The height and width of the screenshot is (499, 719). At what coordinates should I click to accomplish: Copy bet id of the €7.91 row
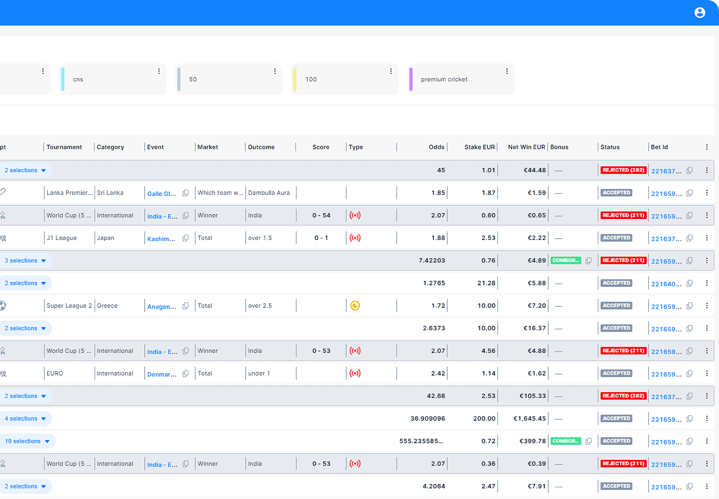click(690, 486)
